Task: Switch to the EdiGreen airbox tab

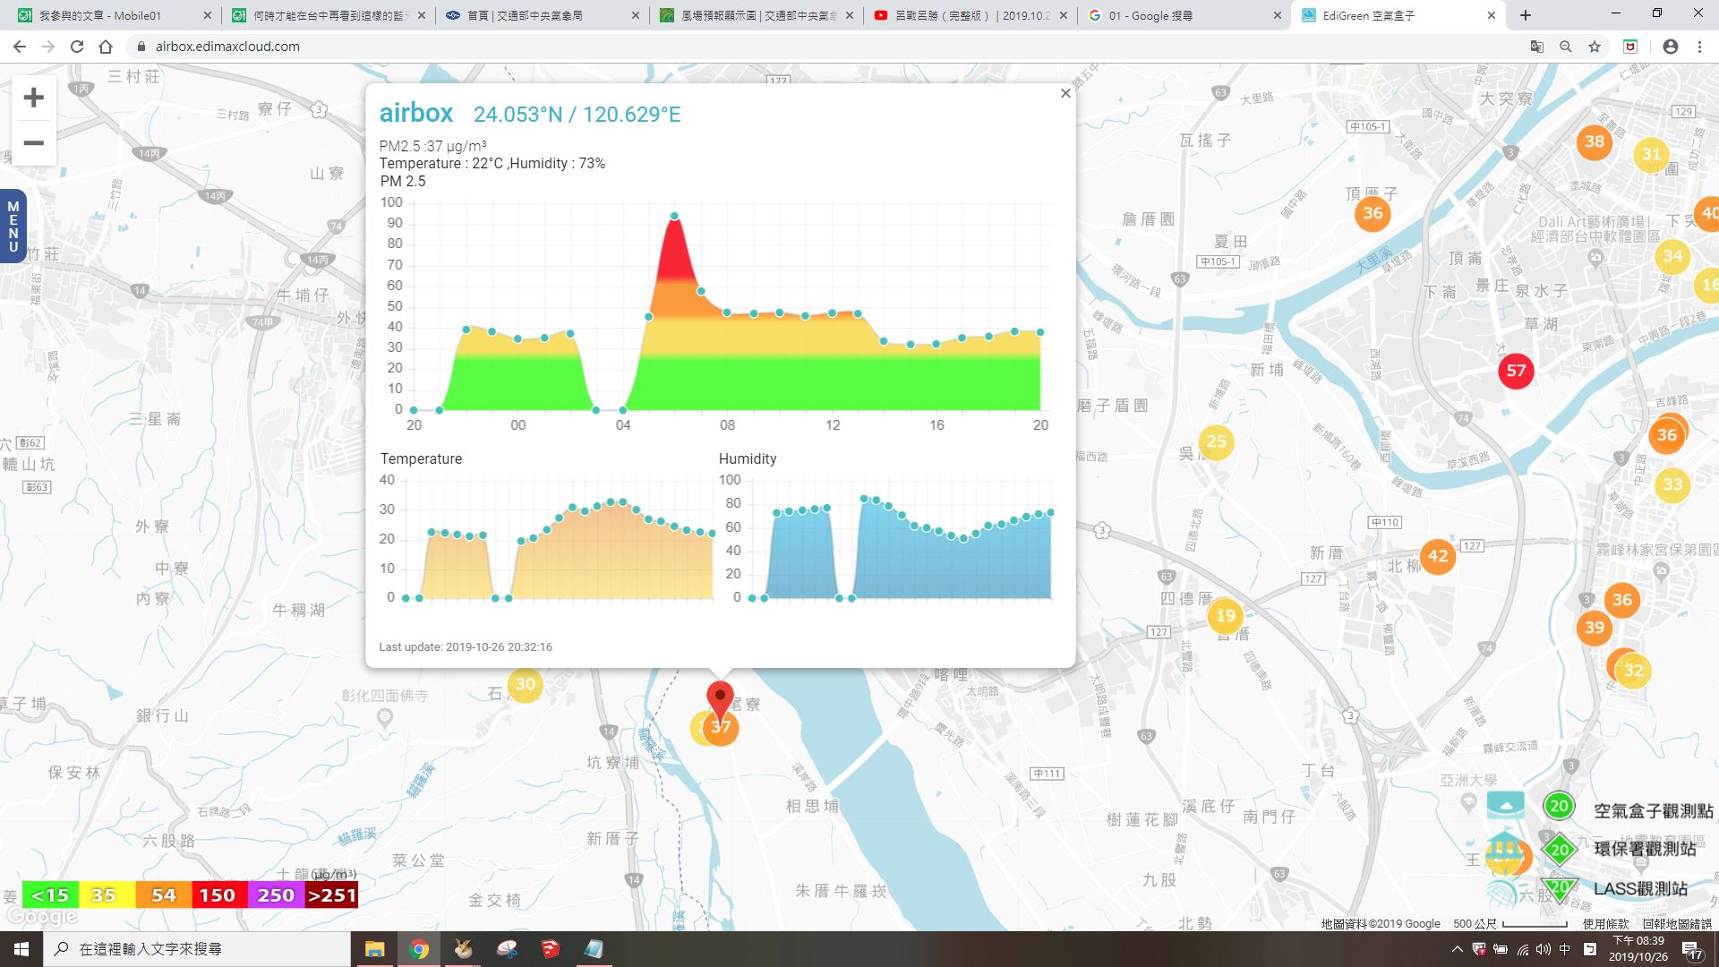Action: (x=1398, y=15)
